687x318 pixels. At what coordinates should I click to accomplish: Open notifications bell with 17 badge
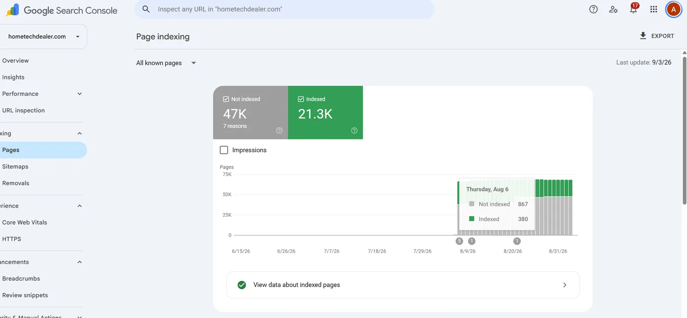634,8
